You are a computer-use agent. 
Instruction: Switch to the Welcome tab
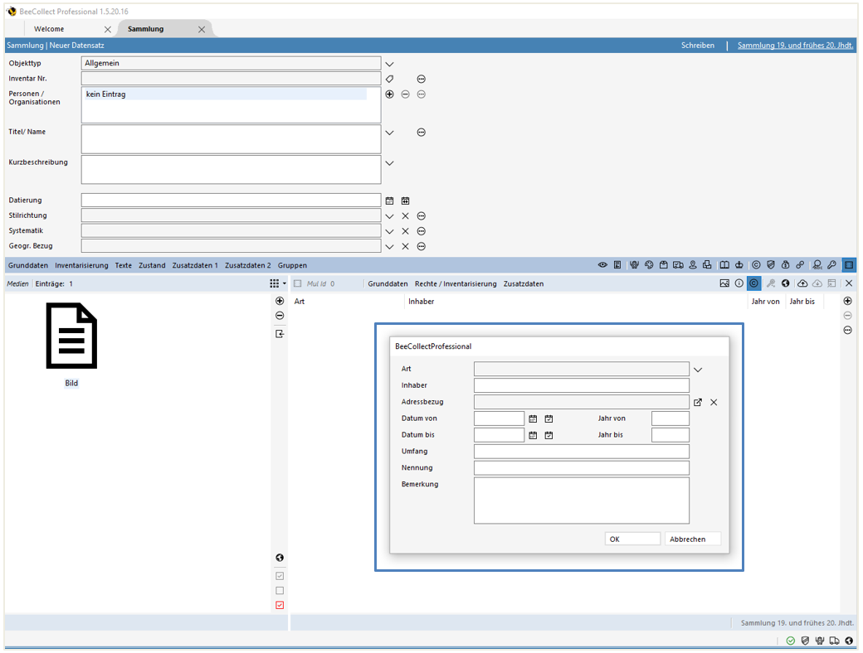click(49, 29)
